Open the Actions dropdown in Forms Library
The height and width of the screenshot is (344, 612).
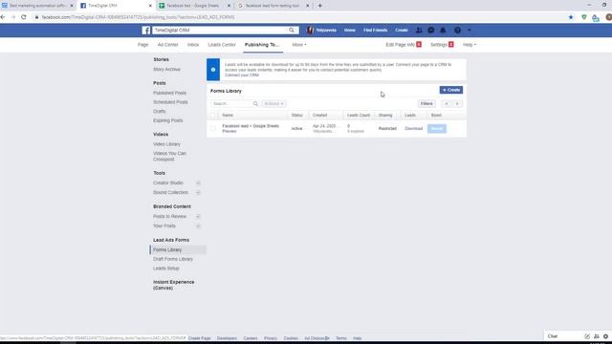click(x=274, y=104)
